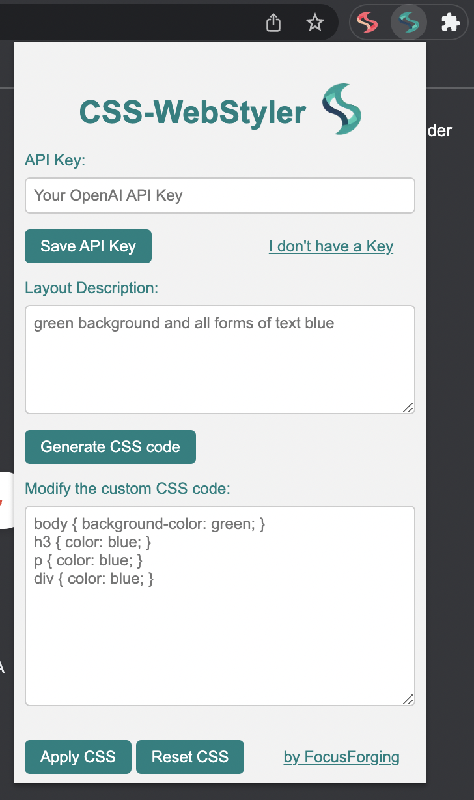
Task: Bookmark this page with the star icon
Action: tap(315, 23)
